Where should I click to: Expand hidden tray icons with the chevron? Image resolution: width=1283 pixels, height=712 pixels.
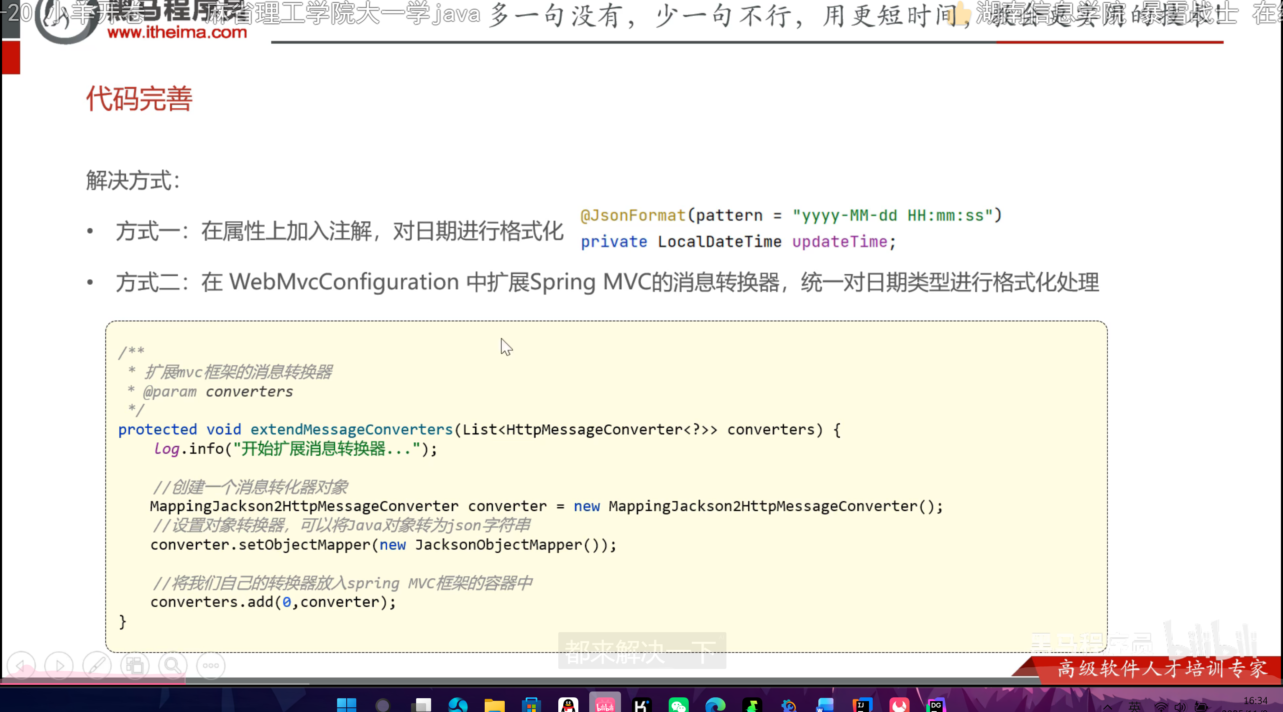click(1108, 707)
